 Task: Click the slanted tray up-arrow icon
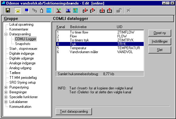pos(92,11)
